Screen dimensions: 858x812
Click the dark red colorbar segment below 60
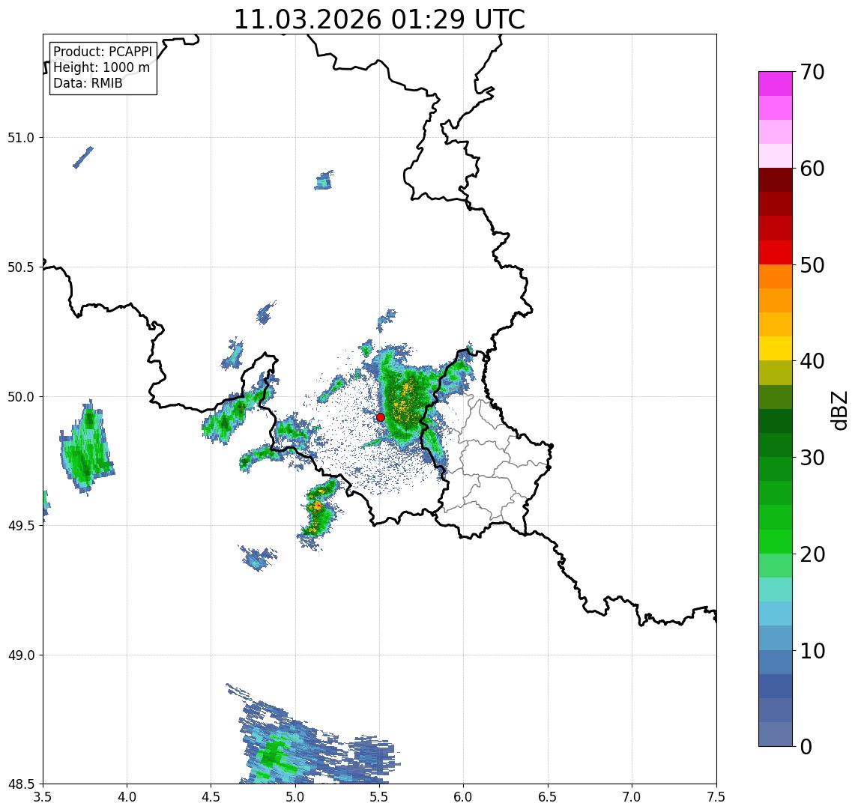(776, 180)
